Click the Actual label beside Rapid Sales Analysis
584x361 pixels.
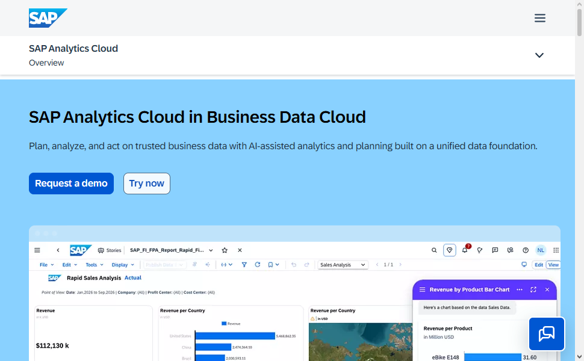pos(133,278)
